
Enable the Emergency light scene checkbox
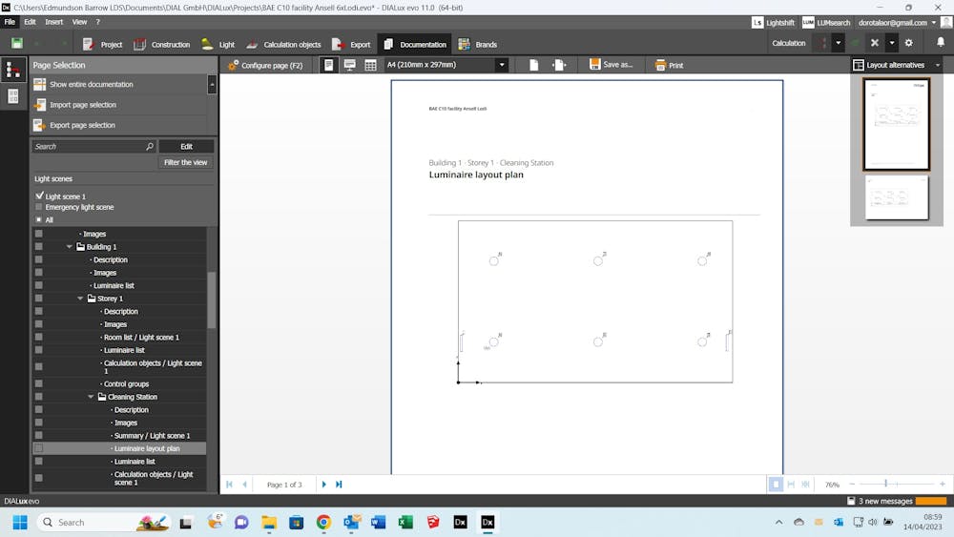tap(39, 207)
